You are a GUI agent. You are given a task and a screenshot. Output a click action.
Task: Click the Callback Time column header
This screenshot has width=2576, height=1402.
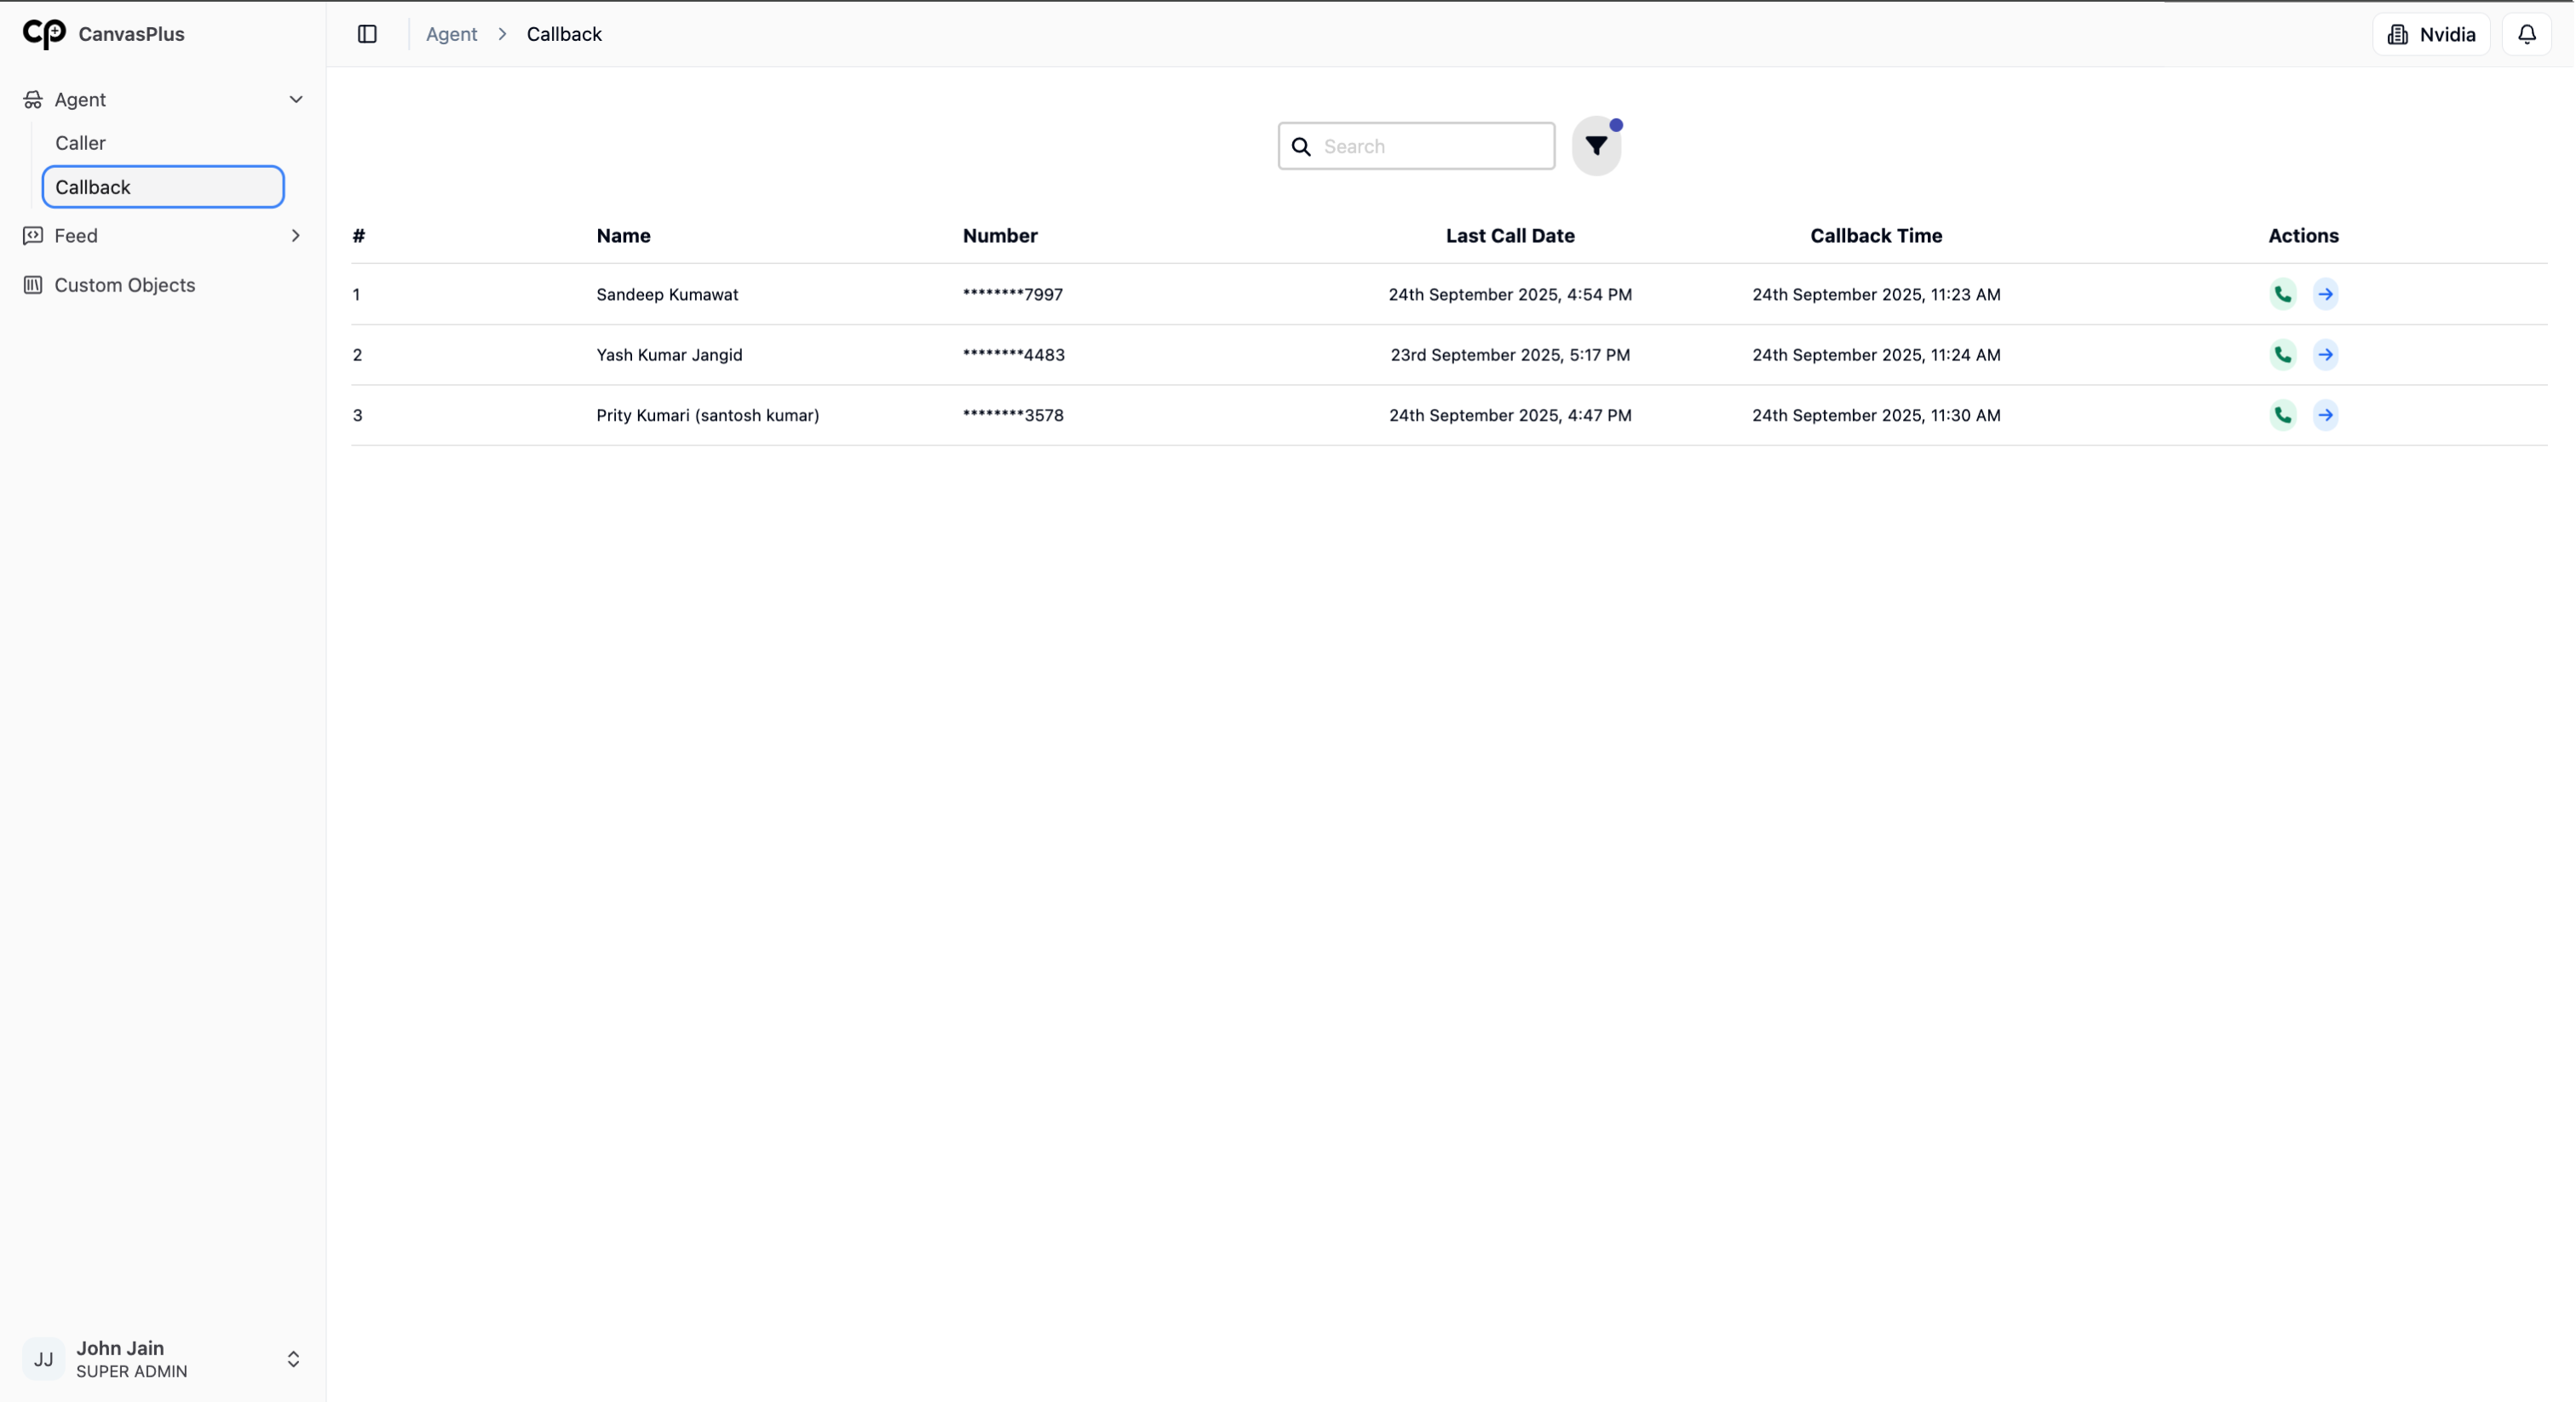1876,236
